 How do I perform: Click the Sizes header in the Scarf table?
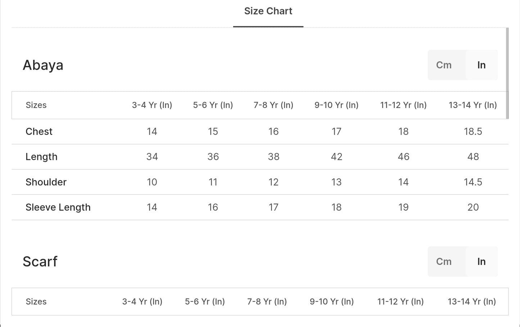click(36, 302)
